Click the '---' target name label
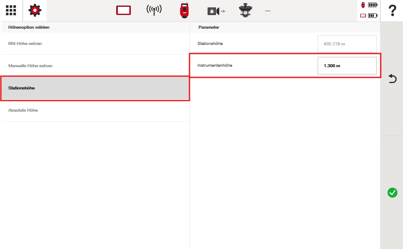The height and width of the screenshot is (249, 403). 268,11
